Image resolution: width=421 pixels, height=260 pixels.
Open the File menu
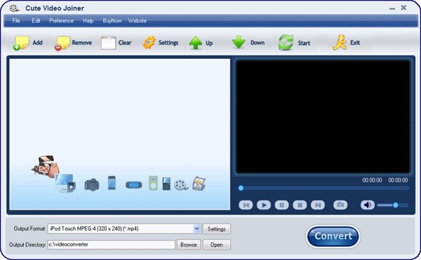(16, 20)
